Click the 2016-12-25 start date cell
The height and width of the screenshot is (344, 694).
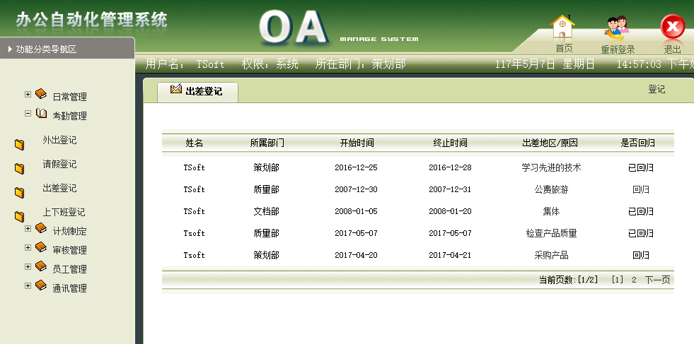coord(357,167)
